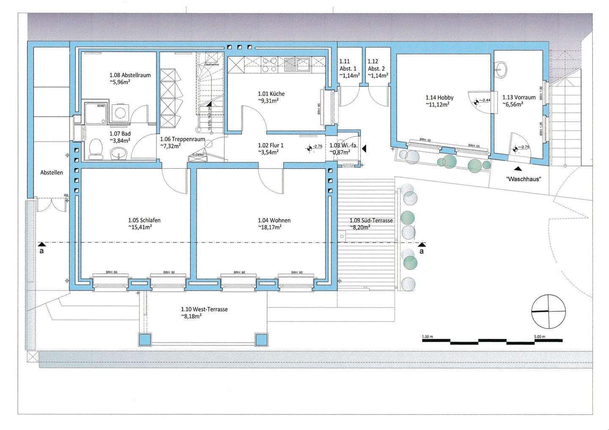Click the "Waschhaus" label text
The height and width of the screenshot is (430, 609).
[x=524, y=179]
